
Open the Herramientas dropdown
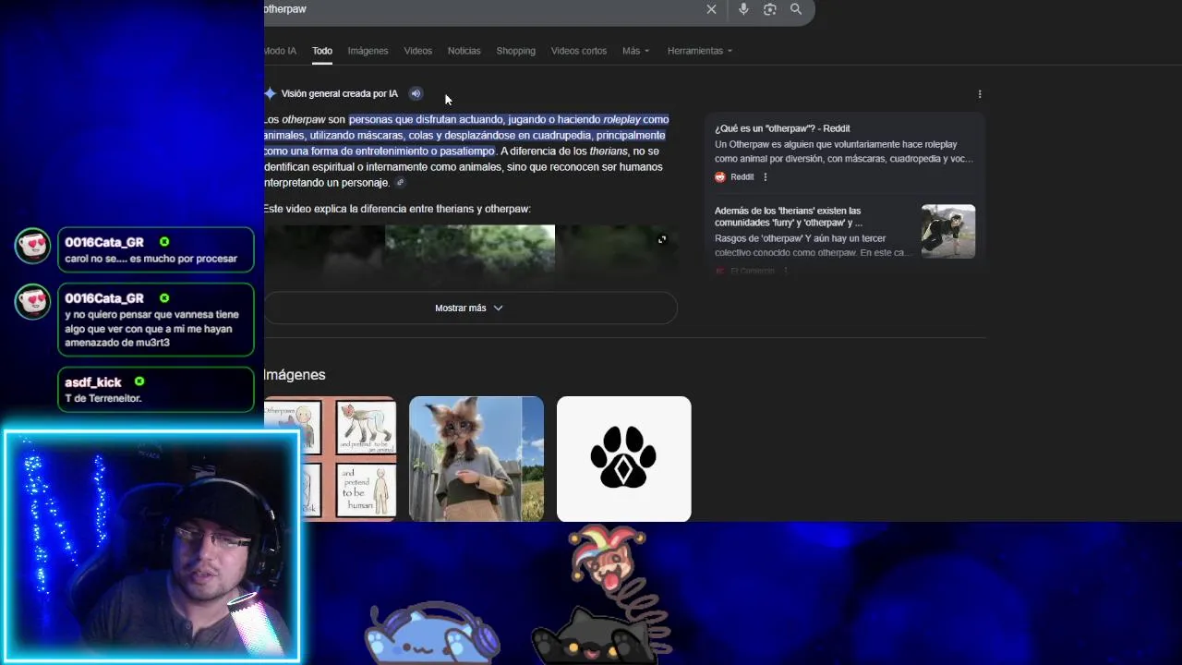point(700,51)
